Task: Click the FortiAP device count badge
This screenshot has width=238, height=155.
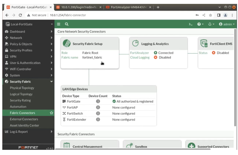Action: (x=98, y=107)
